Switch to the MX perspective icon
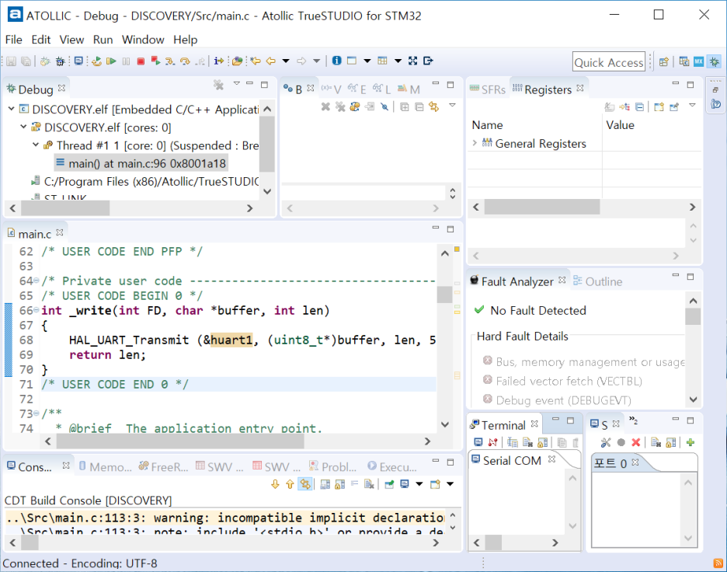 (699, 61)
